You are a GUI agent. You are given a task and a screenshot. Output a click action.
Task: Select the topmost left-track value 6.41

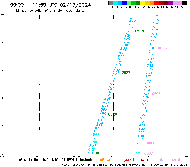134,17
